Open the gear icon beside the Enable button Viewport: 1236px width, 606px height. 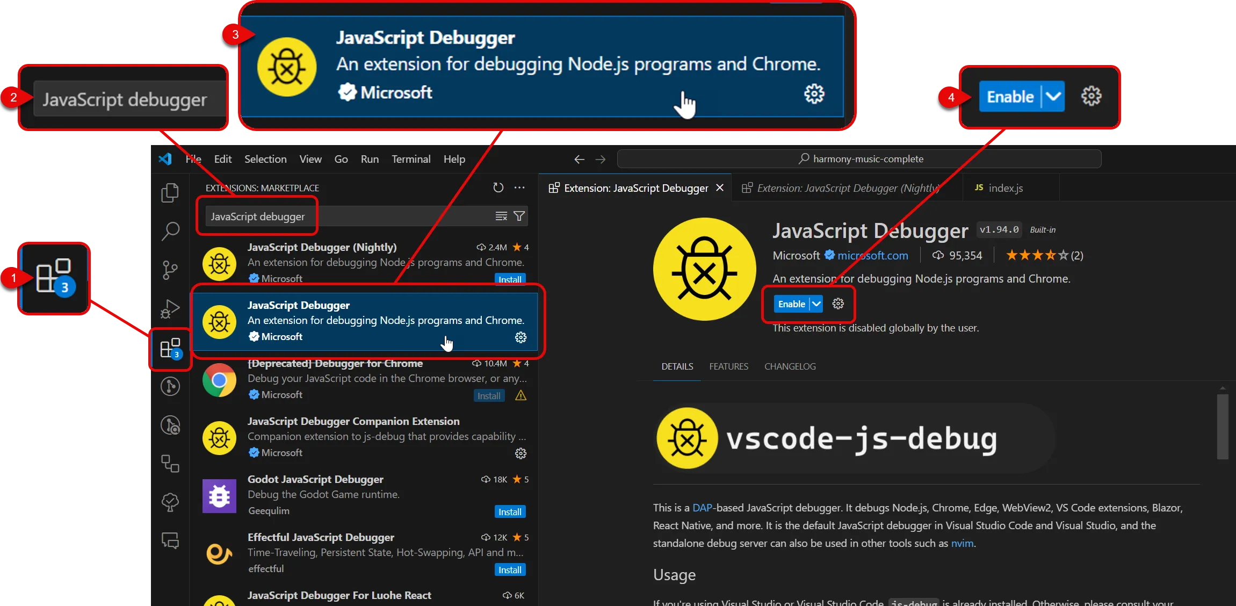pyautogui.click(x=837, y=304)
